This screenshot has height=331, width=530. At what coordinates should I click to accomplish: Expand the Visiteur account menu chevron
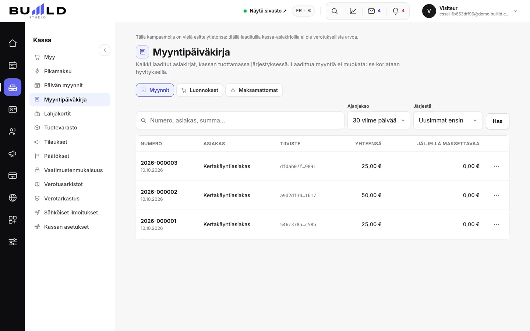coord(516,11)
